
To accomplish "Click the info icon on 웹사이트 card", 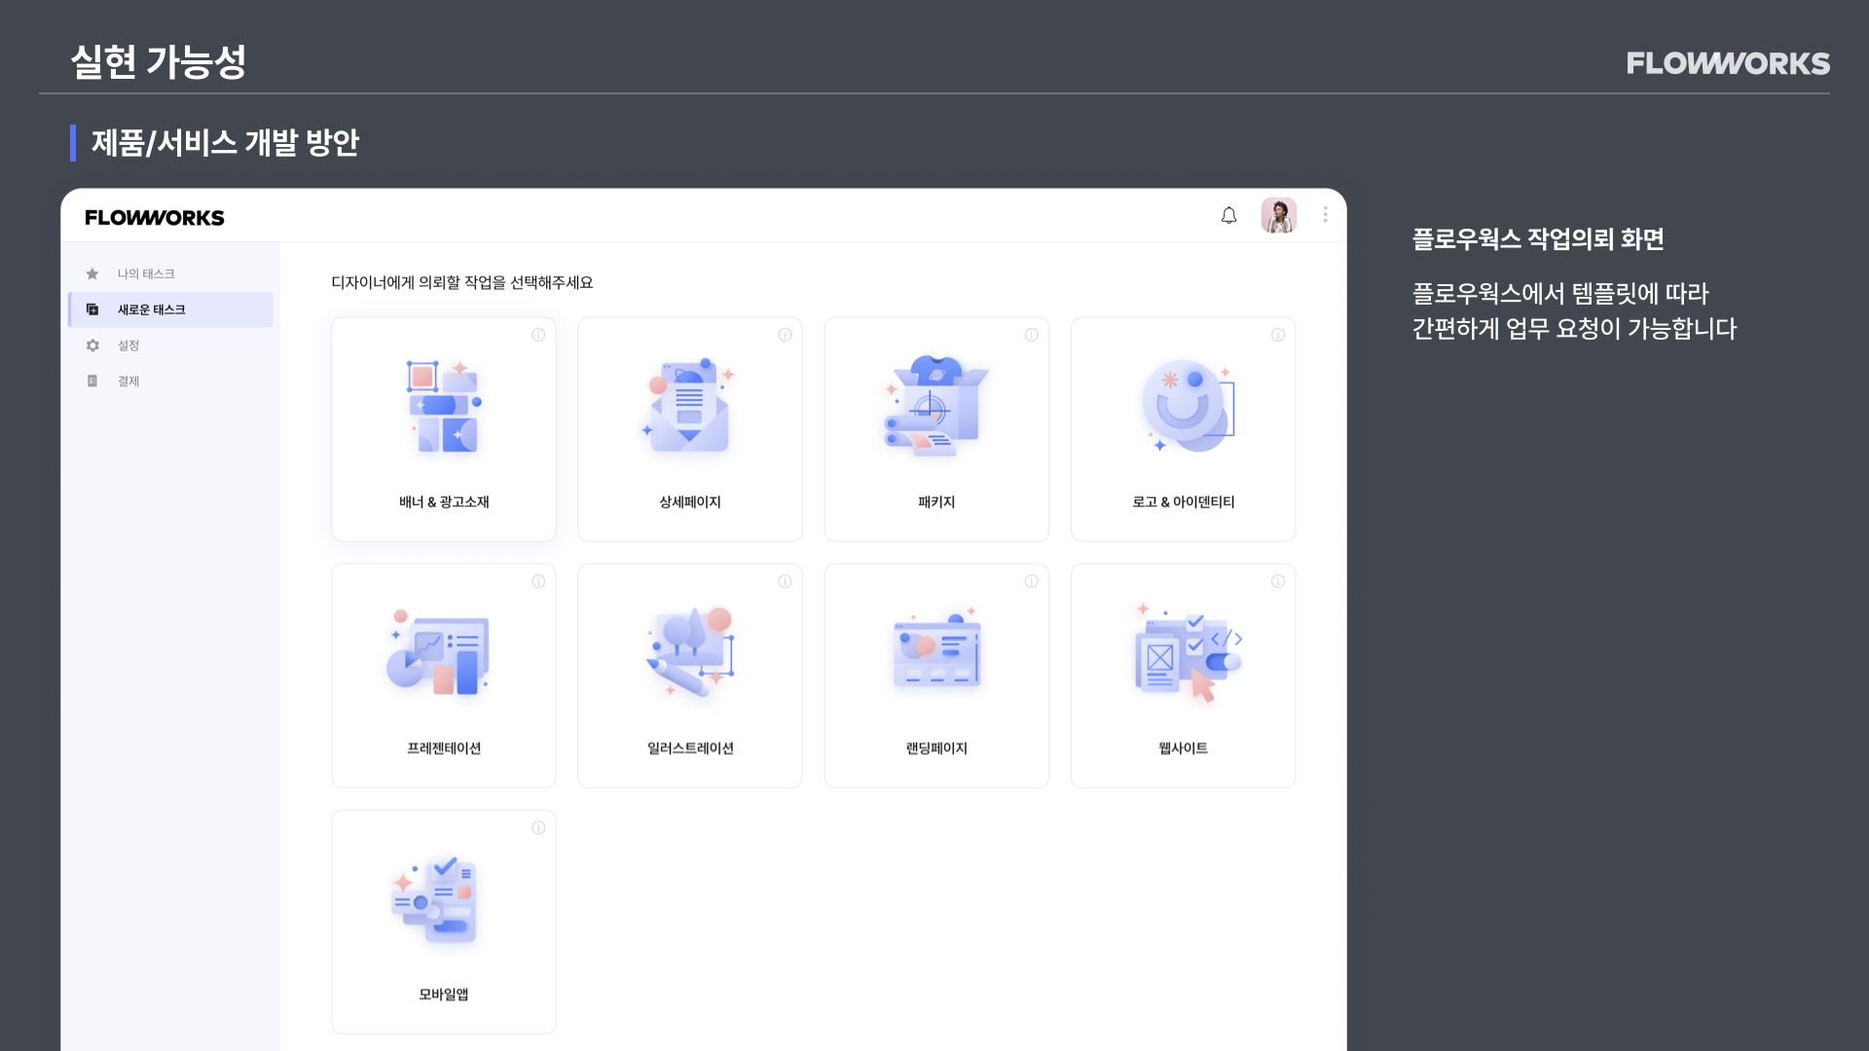I will [x=1277, y=581].
